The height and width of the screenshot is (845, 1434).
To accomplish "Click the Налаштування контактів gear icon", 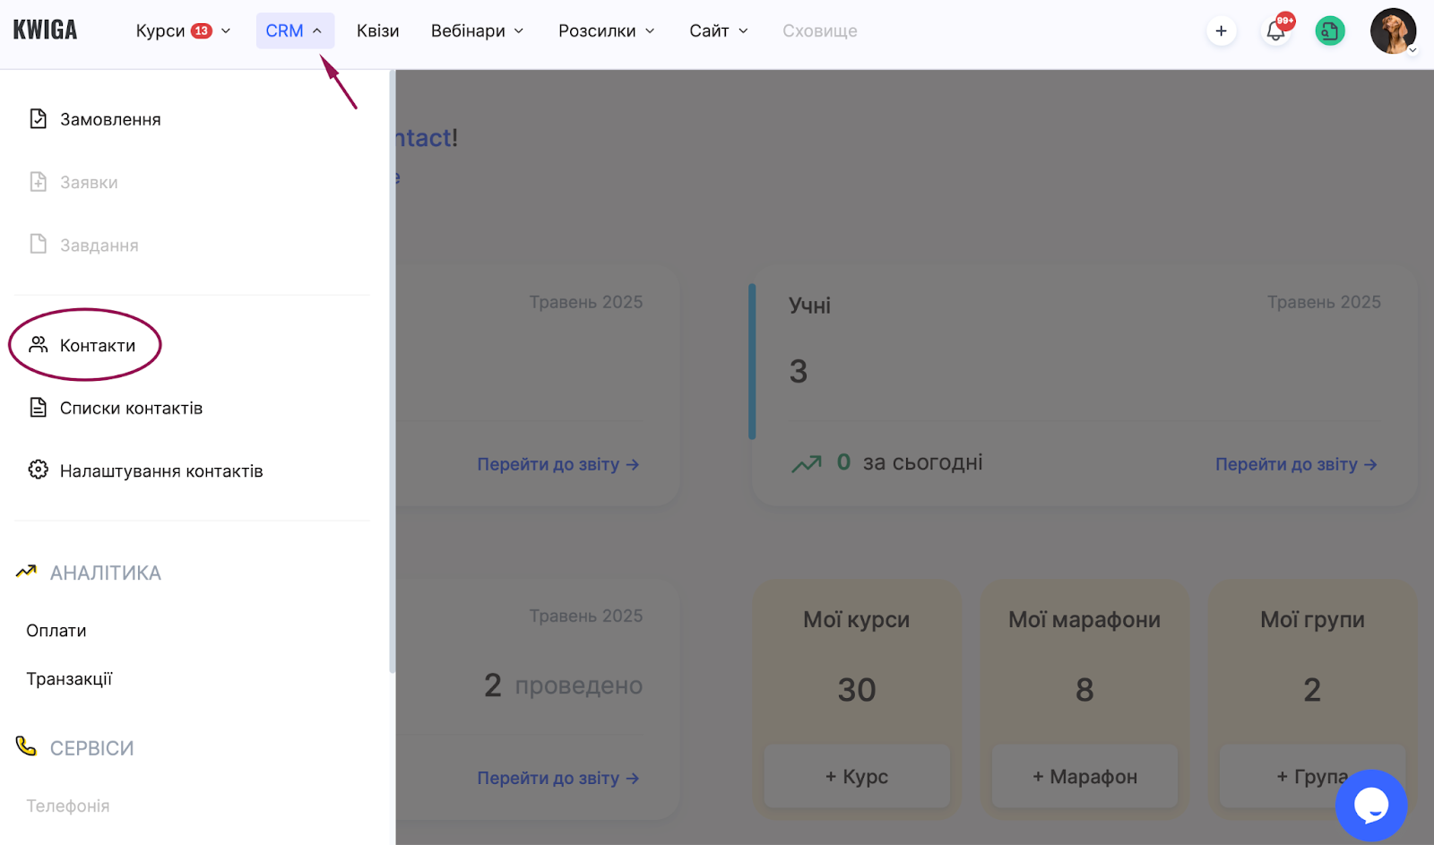I will pos(38,470).
